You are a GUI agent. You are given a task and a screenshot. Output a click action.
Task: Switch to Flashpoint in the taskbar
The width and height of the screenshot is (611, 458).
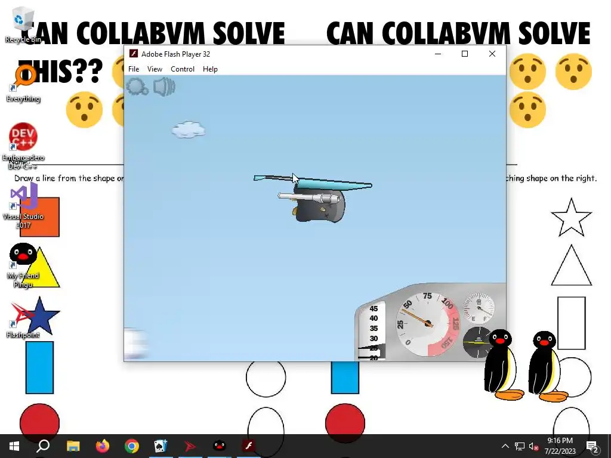[x=190, y=446]
